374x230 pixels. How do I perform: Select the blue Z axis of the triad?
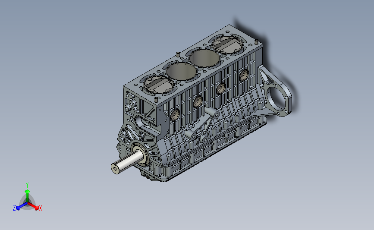(x=22, y=206)
